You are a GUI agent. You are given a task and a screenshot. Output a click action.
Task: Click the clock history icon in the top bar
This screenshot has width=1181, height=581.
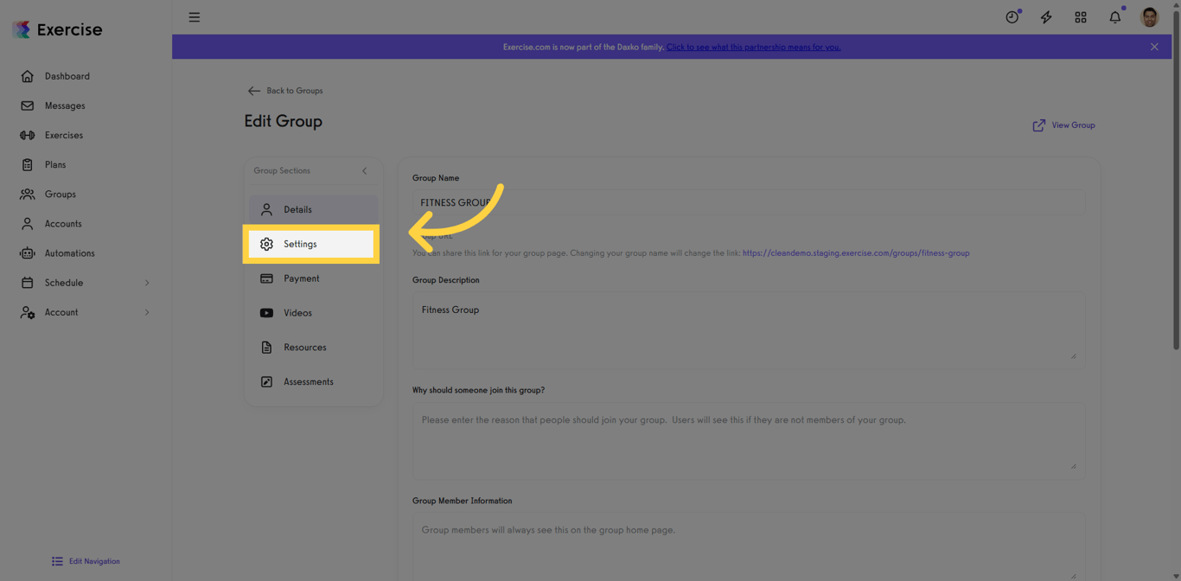[x=1011, y=16]
